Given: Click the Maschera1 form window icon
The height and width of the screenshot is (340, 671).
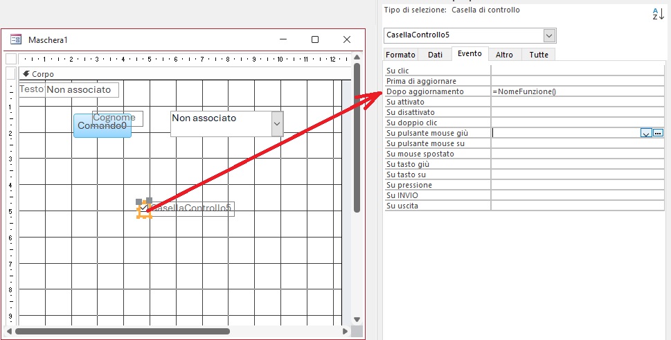Looking at the screenshot, I should tap(15, 40).
